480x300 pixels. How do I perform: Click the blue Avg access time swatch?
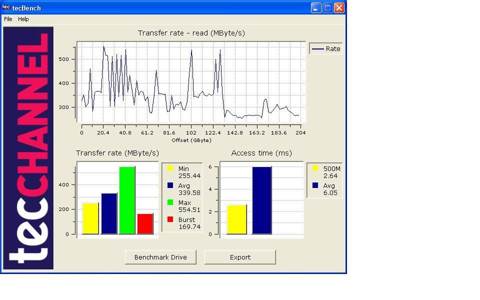(x=315, y=185)
